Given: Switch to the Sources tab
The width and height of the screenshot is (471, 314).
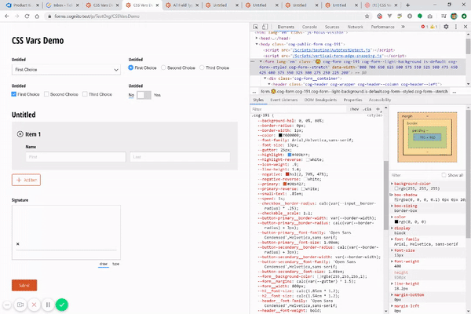Looking at the screenshot, I should click(x=332, y=27).
